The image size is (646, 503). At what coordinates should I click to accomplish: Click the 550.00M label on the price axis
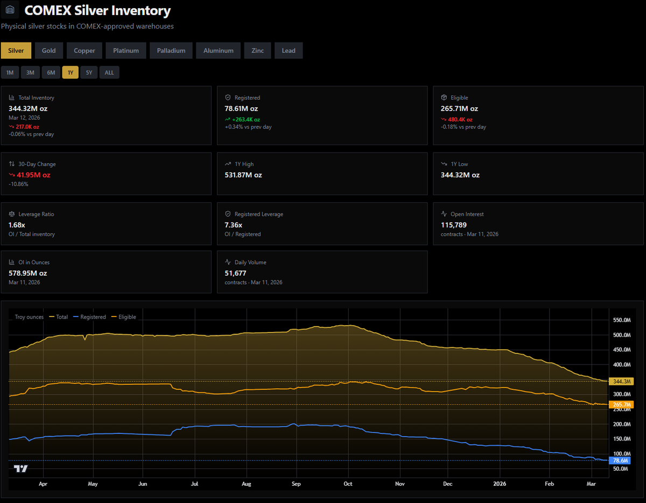[622, 320]
